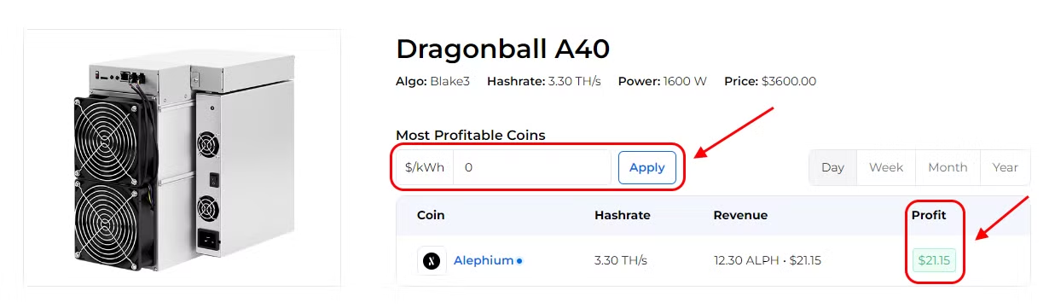Switch to the Month period tab
The image size is (1055, 308).
coord(948,167)
